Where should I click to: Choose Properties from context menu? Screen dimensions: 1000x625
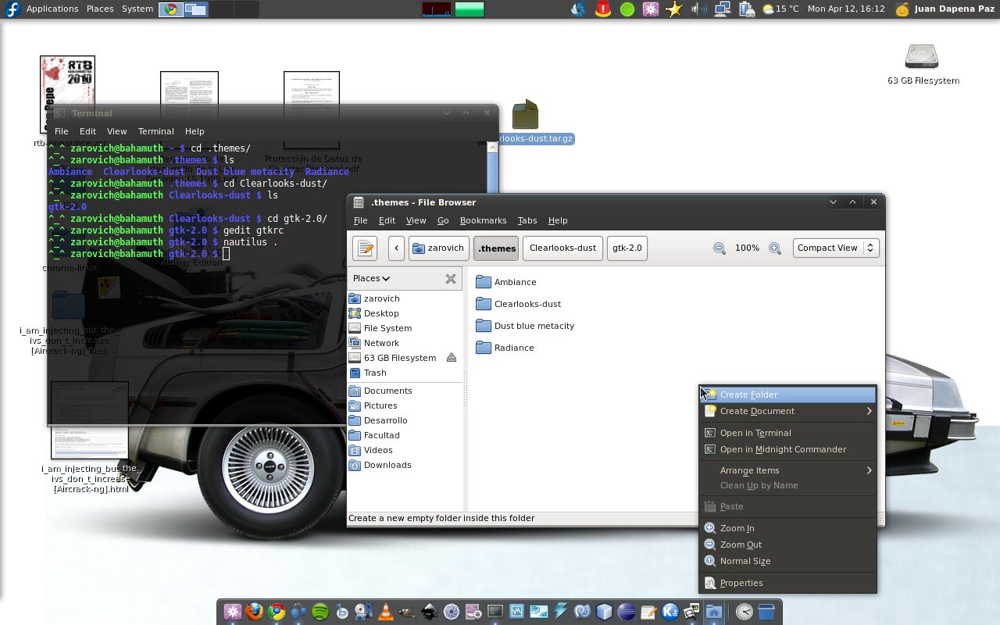pos(787,583)
